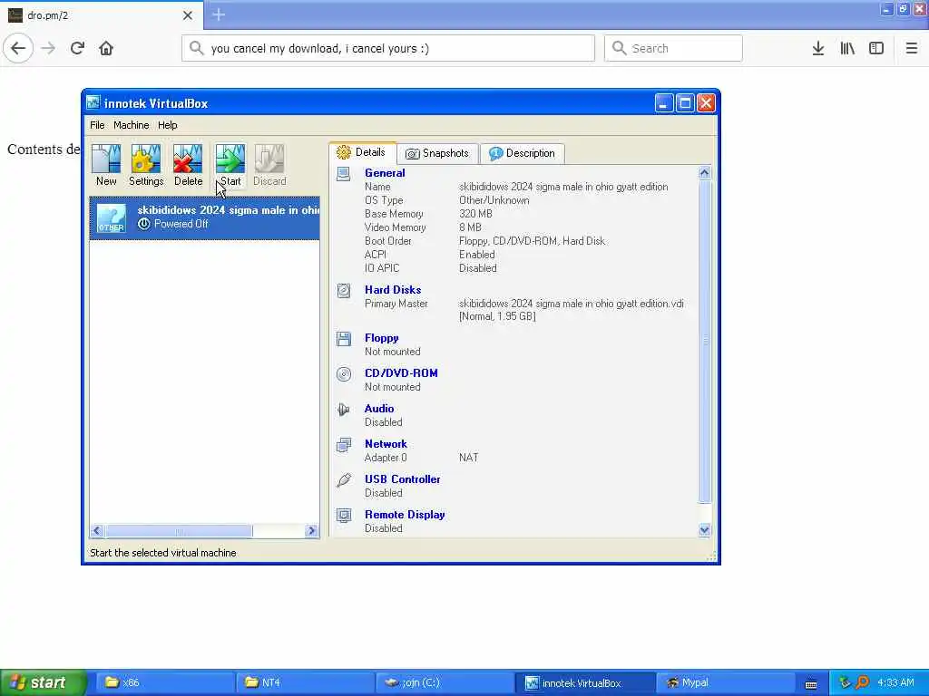This screenshot has height=696, width=929.
Task: Click the 4:33 AM system clock
Action: coord(895,683)
